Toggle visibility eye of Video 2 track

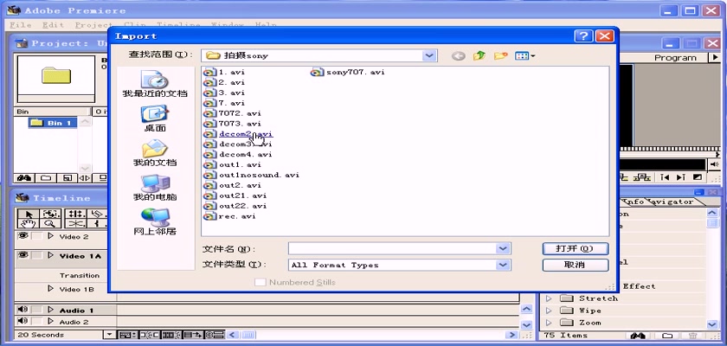pyautogui.click(x=23, y=236)
